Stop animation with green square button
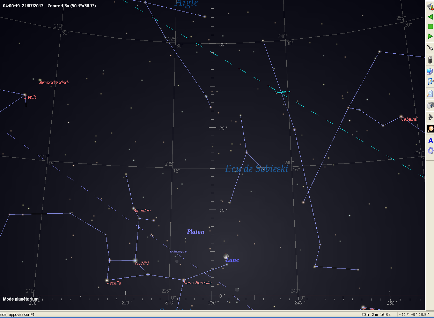The width and height of the screenshot is (434, 318). pos(430,26)
